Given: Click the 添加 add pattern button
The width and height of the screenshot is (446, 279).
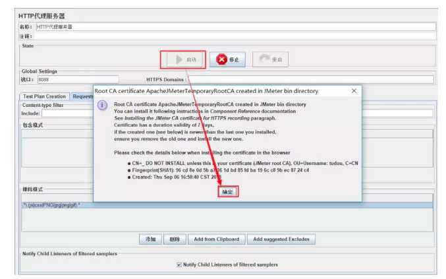Looking at the screenshot, I should coord(150,239).
